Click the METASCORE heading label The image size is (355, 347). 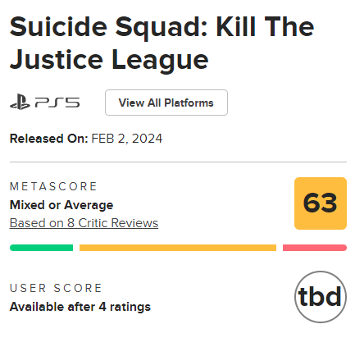(x=53, y=186)
